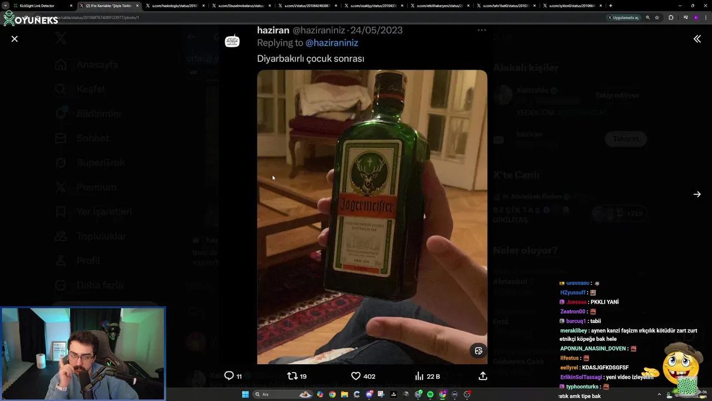Viewport: 712px width, 401px height.
Task: Open Copilot from the taskbar
Action: click(320, 394)
